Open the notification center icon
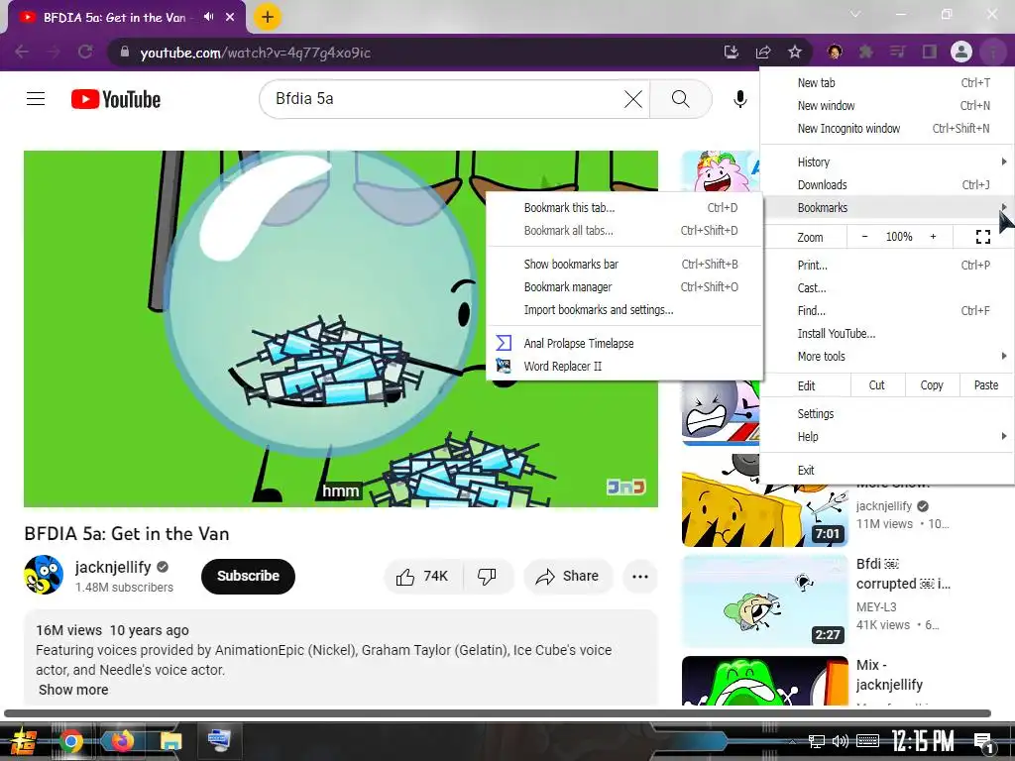This screenshot has height=761, width=1015. click(x=983, y=743)
